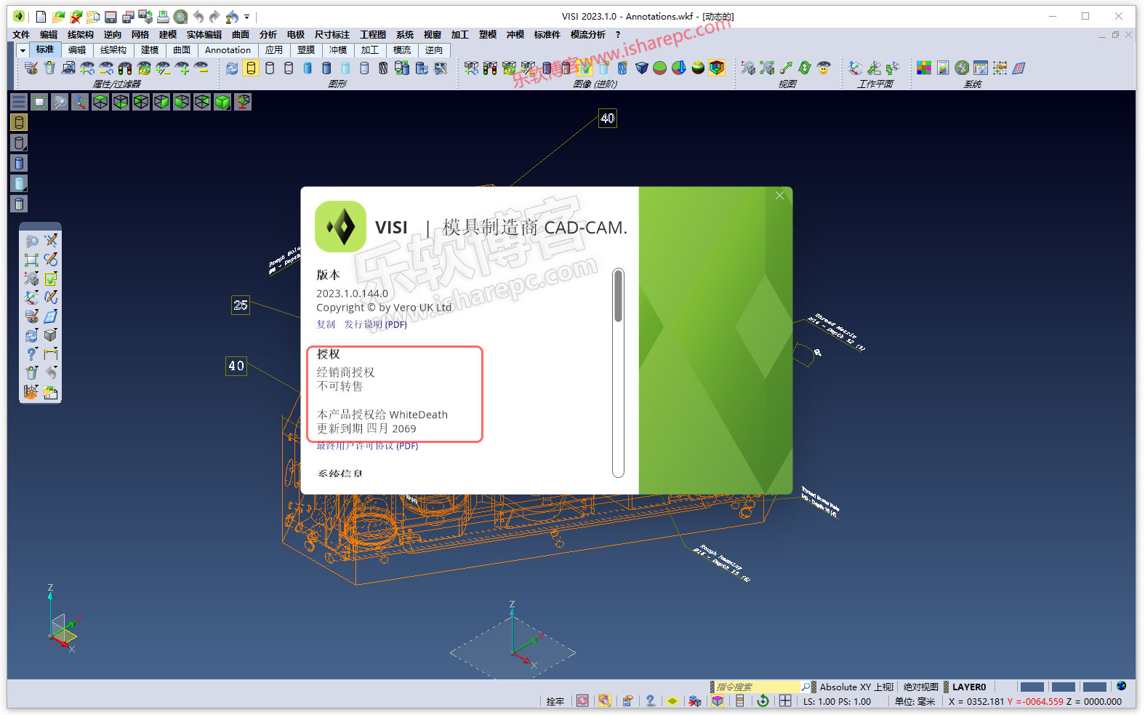Open the color palette grid icon in 系统
The width and height of the screenshot is (1145, 715).
click(x=924, y=68)
